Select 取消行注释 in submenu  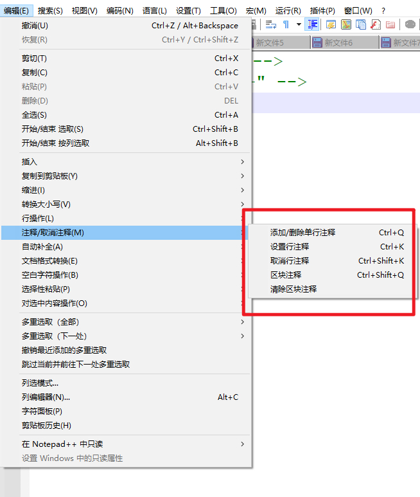[x=333, y=261]
